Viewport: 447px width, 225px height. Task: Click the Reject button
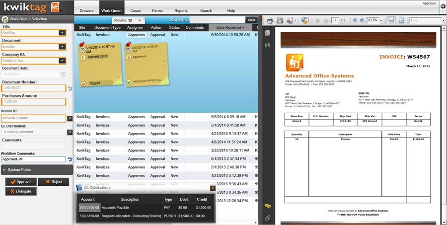tap(54, 182)
